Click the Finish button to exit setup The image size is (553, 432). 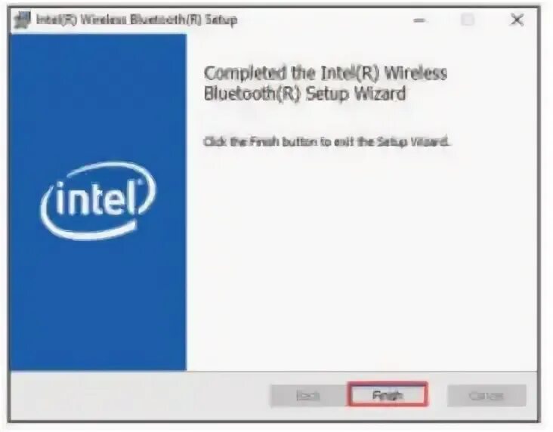[388, 395]
